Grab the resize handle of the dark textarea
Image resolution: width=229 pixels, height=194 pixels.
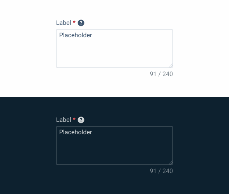point(171,163)
